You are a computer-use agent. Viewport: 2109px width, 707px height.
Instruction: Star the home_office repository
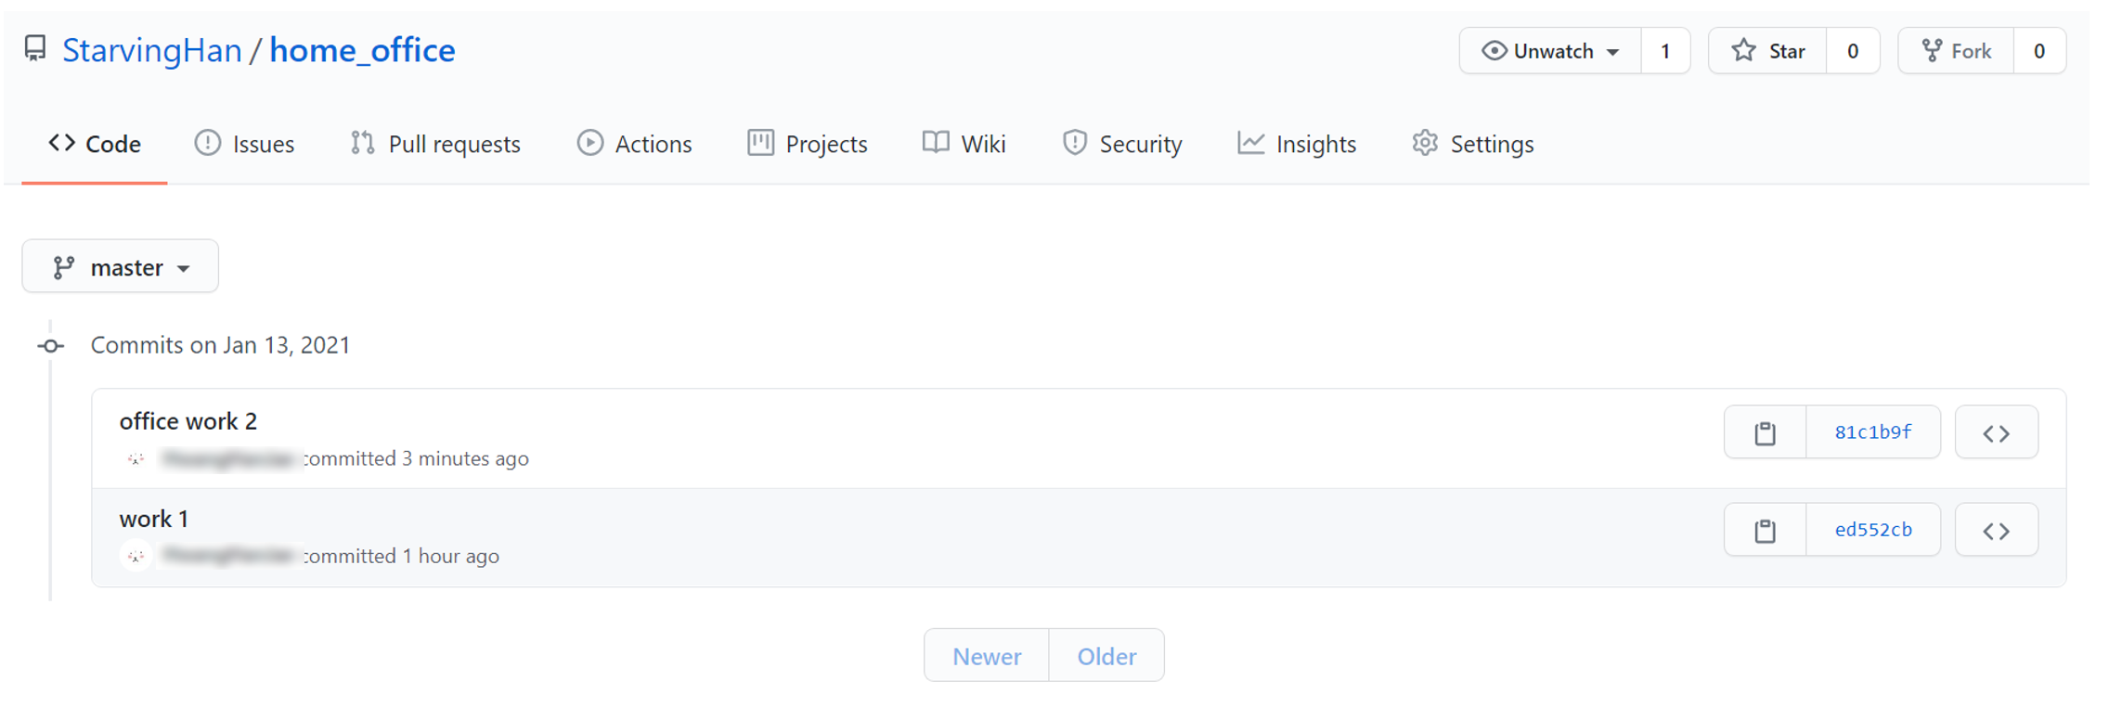click(x=1767, y=51)
